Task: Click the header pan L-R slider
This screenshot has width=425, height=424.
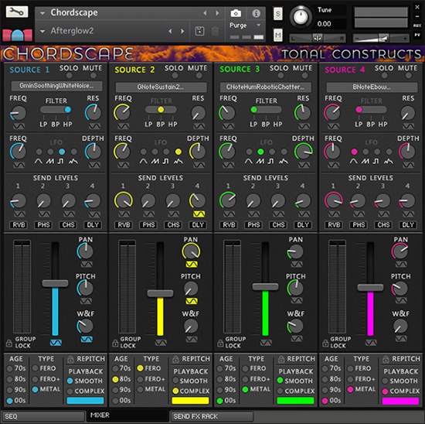Action: tap(318, 38)
